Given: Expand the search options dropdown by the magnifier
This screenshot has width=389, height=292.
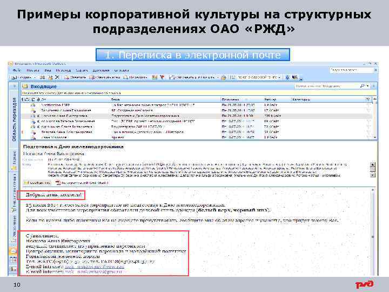Looking at the screenshot, I should coord(368,86).
